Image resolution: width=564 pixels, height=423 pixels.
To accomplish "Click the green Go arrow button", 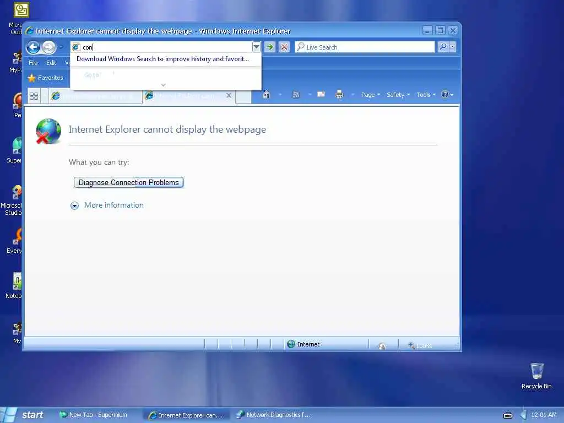I will [270, 47].
